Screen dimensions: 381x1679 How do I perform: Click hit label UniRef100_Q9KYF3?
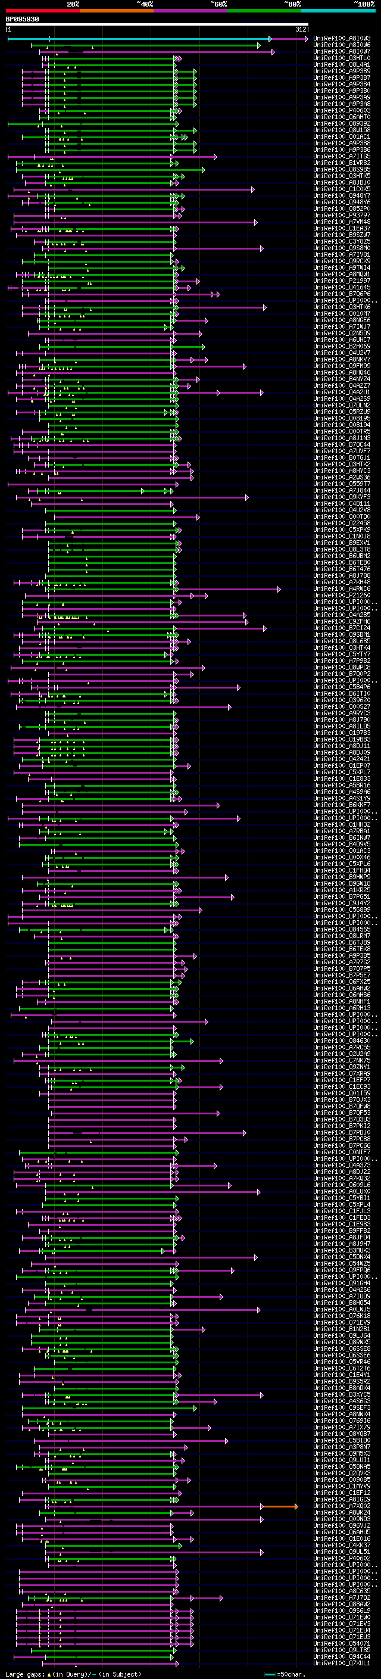(x=342, y=497)
